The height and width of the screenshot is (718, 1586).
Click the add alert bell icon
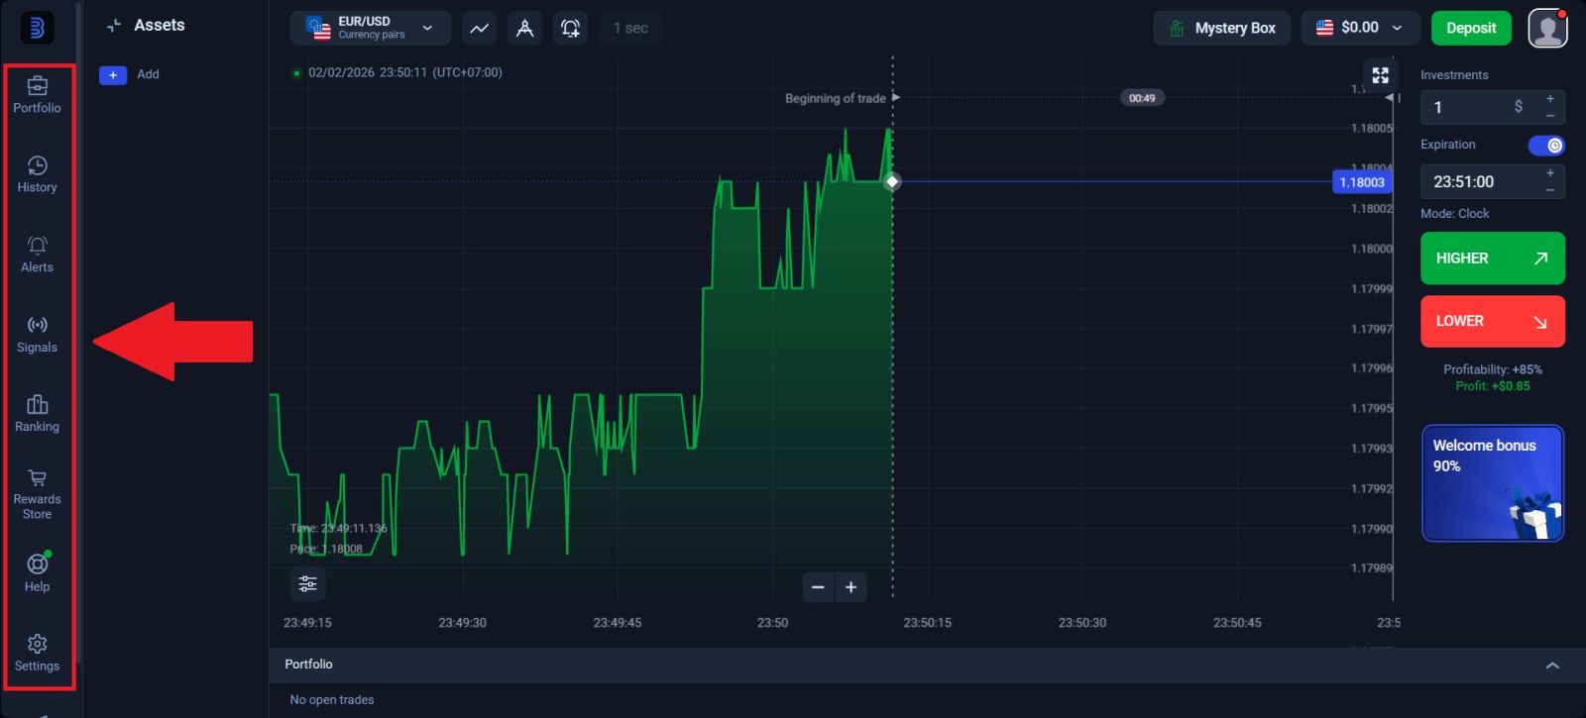pyautogui.click(x=570, y=29)
